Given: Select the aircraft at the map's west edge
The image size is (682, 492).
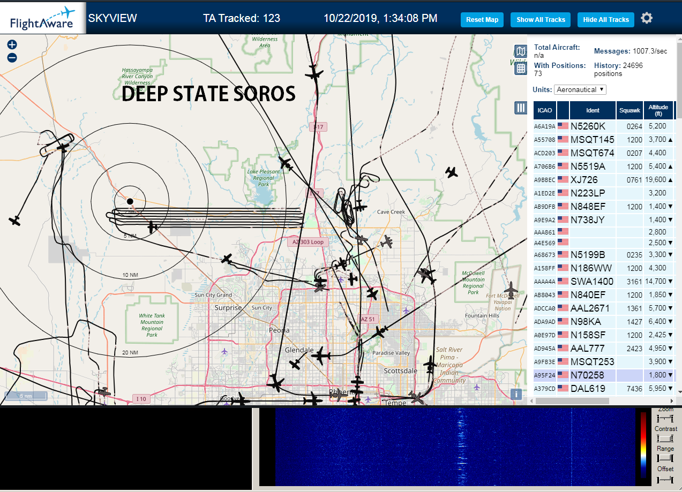Looking at the screenshot, I should 15,220.
